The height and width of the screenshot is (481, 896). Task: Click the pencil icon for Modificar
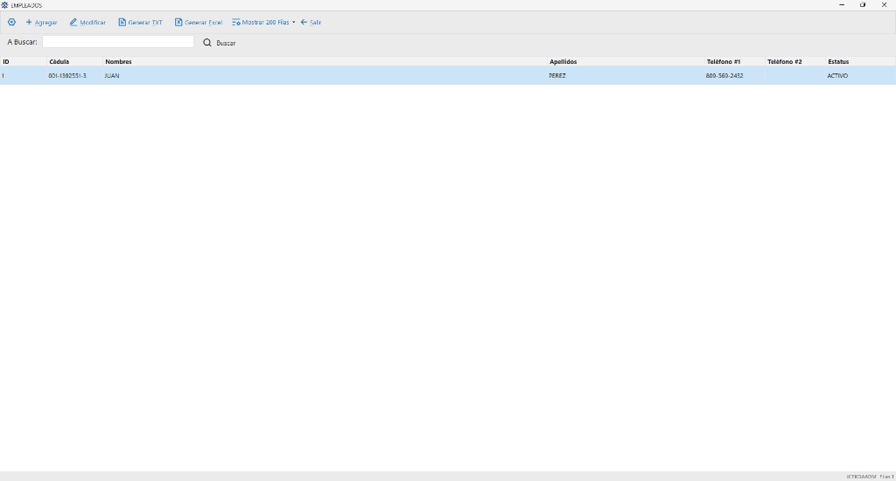(73, 22)
